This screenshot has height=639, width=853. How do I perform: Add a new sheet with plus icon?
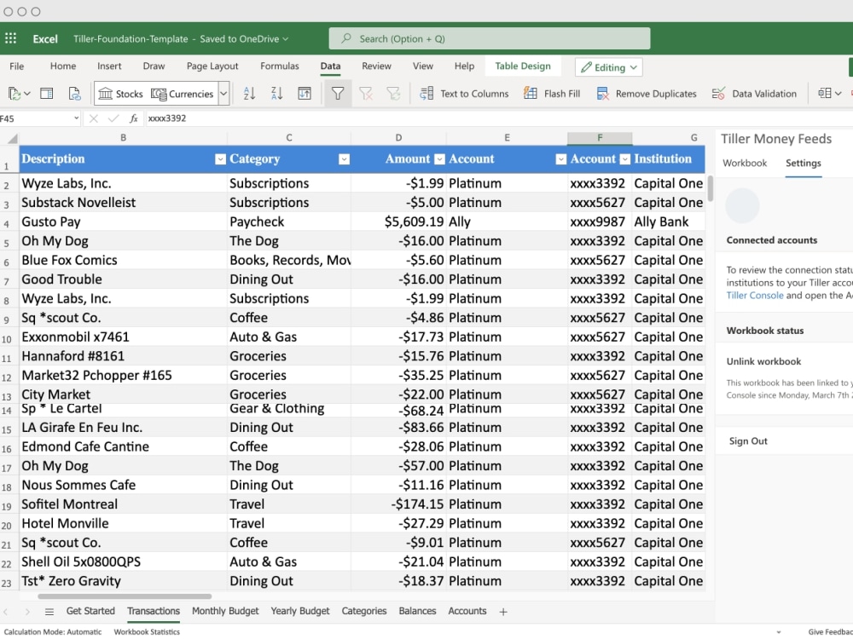coord(503,613)
